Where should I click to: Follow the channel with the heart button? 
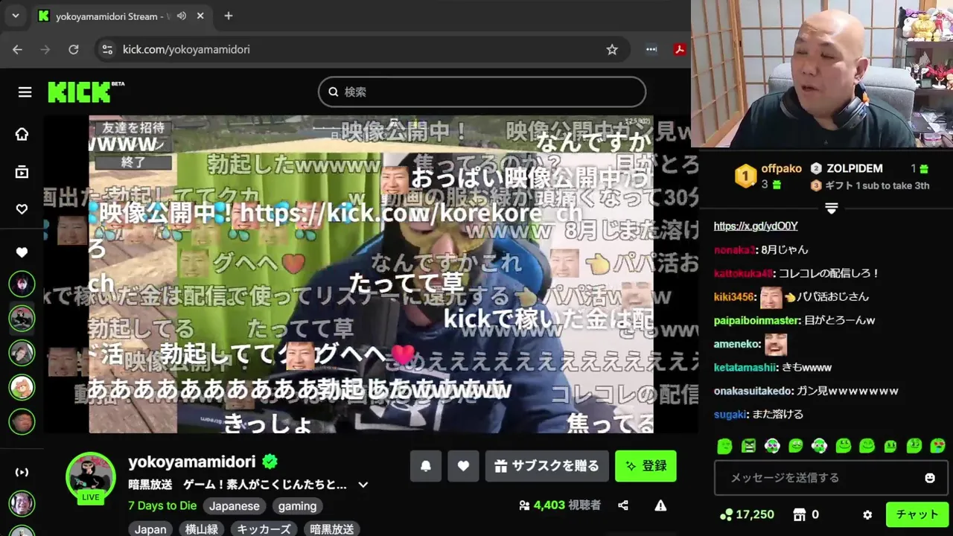tap(463, 466)
